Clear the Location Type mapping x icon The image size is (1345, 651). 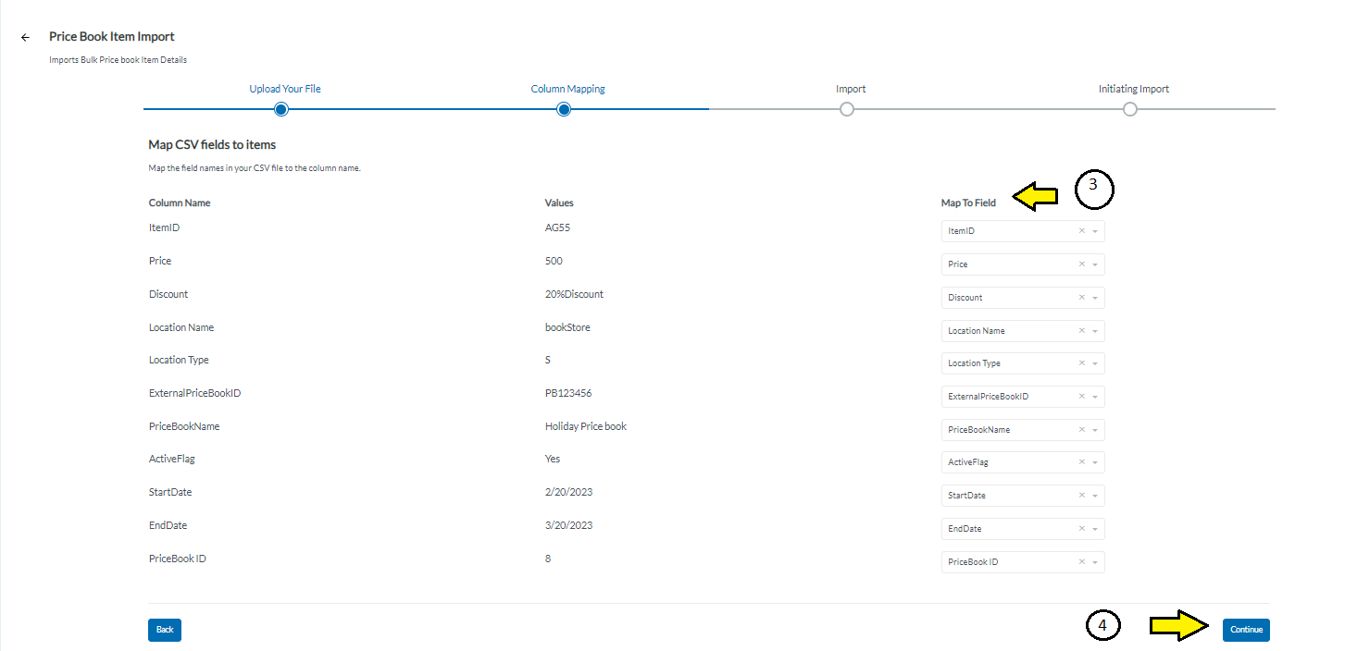(x=1081, y=363)
